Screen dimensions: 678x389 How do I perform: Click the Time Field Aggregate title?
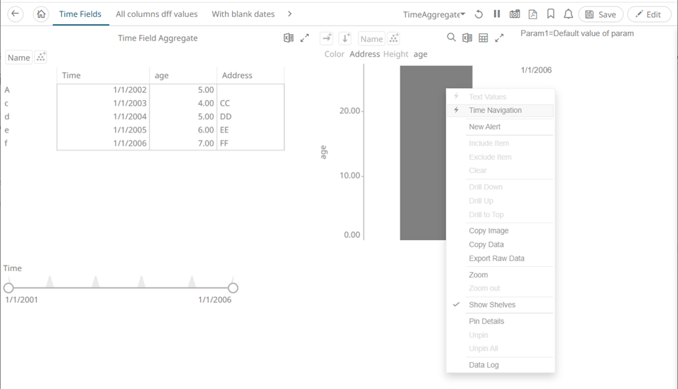coord(158,38)
